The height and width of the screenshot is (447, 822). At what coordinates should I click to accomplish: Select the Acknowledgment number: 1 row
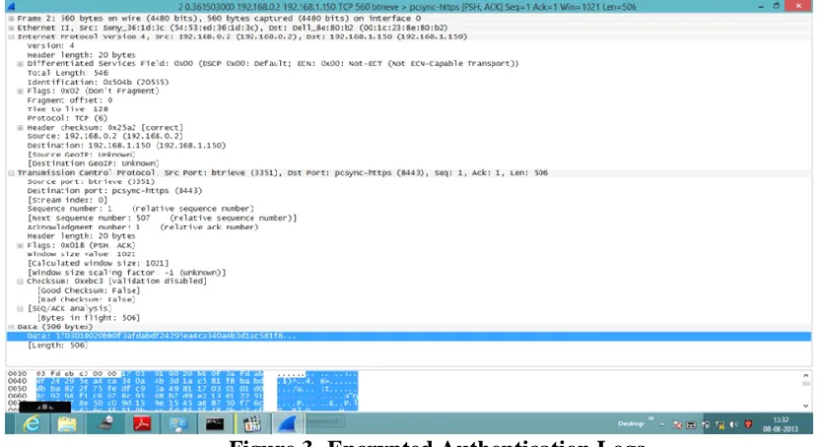143,227
